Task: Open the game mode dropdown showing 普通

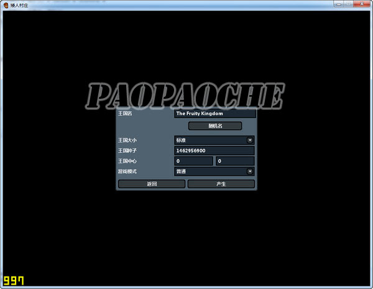Action: (214, 172)
